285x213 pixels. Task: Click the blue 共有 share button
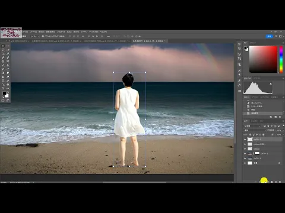pos(269,36)
